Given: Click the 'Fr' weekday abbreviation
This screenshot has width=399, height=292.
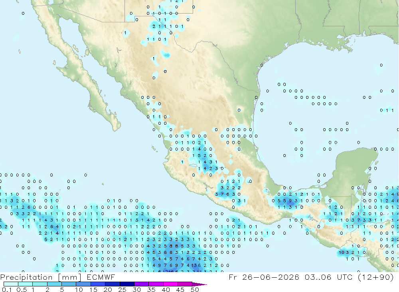Looking at the screenshot, I should coord(233,277).
